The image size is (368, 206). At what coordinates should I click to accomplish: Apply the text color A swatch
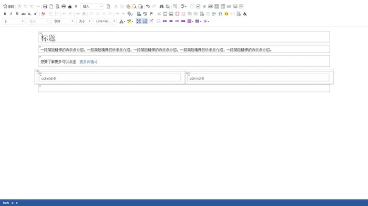[x=121, y=21]
